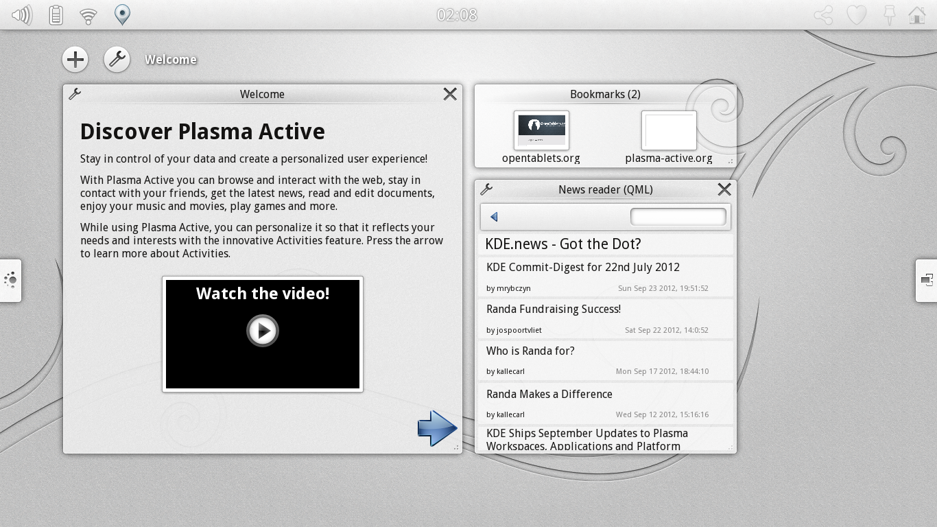The image size is (937, 527).
Task: Play the Watch the video clip
Action: click(x=263, y=331)
